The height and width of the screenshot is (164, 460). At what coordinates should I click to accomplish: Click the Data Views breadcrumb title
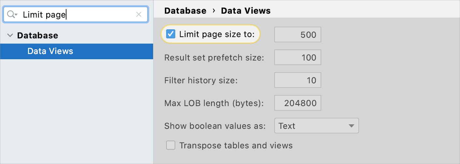[246, 11]
